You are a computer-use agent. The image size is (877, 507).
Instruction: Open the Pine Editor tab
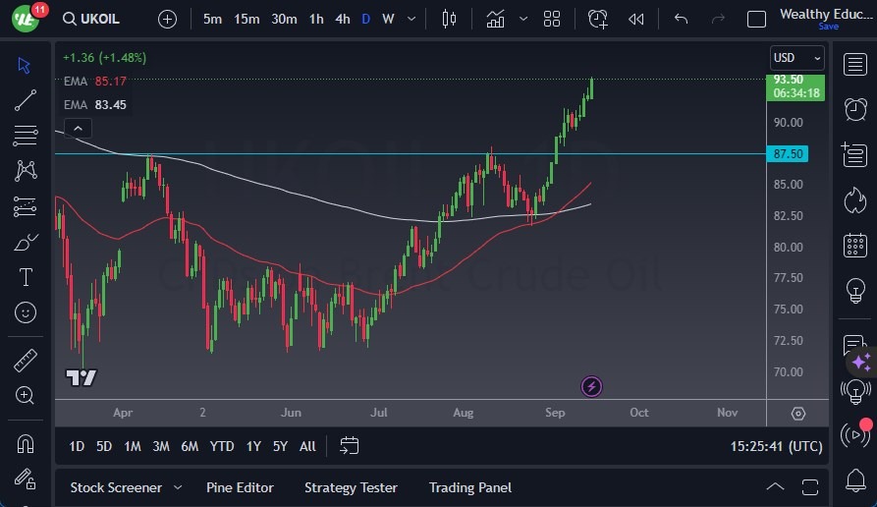pyautogui.click(x=240, y=487)
